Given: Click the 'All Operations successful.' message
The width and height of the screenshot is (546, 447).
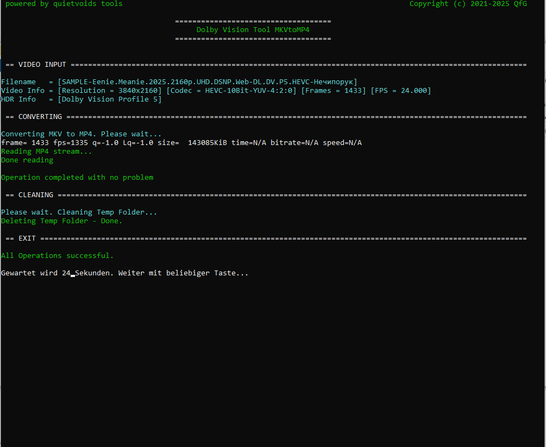Looking at the screenshot, I should tap(57, 256).
